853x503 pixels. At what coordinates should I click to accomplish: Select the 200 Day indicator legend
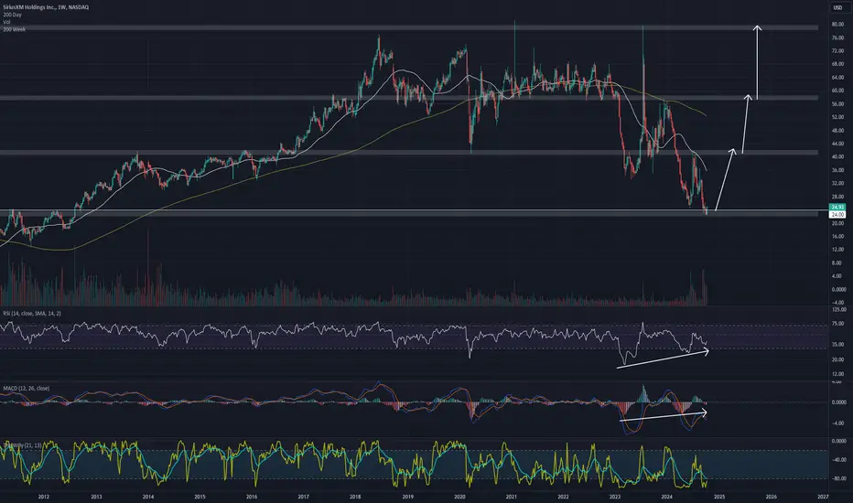(12, 15)
